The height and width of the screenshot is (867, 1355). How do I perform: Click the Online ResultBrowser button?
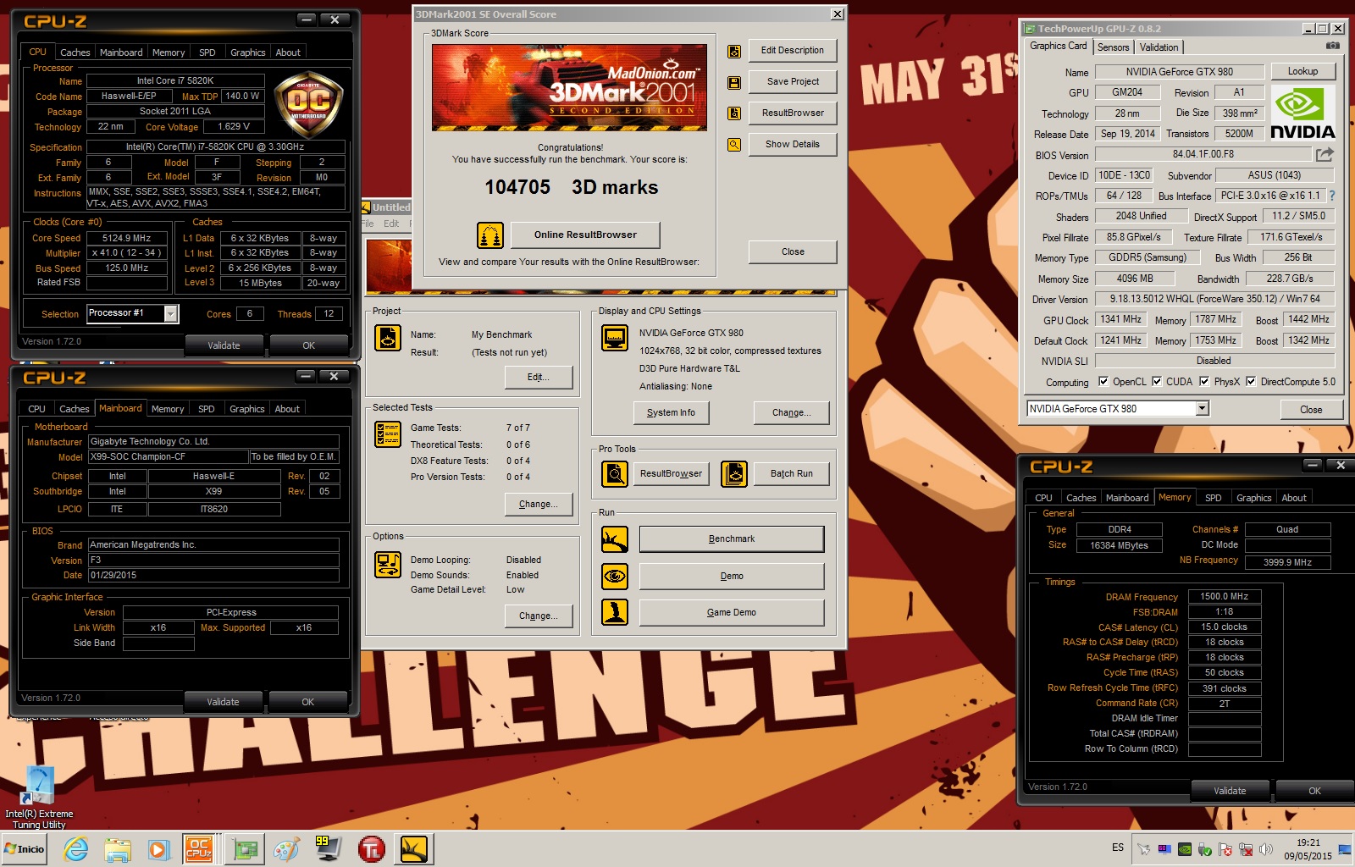click(585, 235)
